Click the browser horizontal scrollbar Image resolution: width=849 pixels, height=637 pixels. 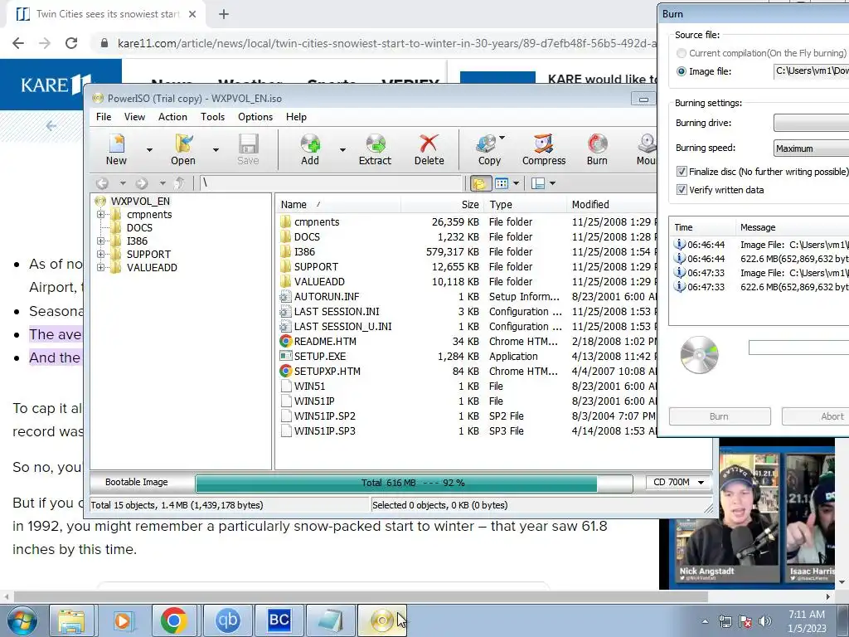point(361,597)
